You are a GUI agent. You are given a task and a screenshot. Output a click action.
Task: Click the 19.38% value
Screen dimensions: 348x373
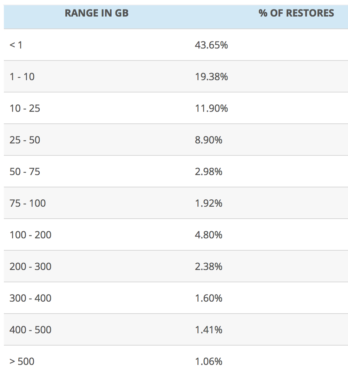[211, 77]
